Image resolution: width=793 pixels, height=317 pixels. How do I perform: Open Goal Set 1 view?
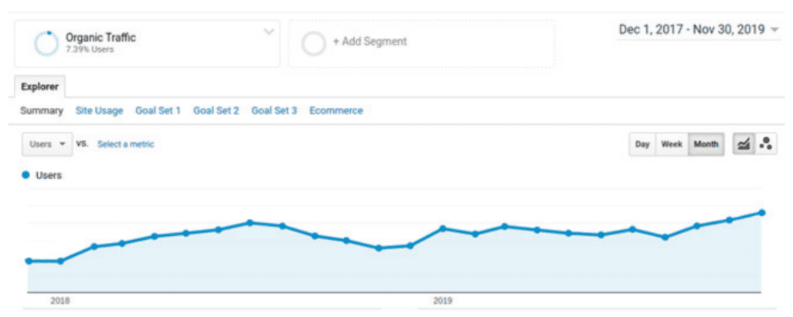click(158, 110)
